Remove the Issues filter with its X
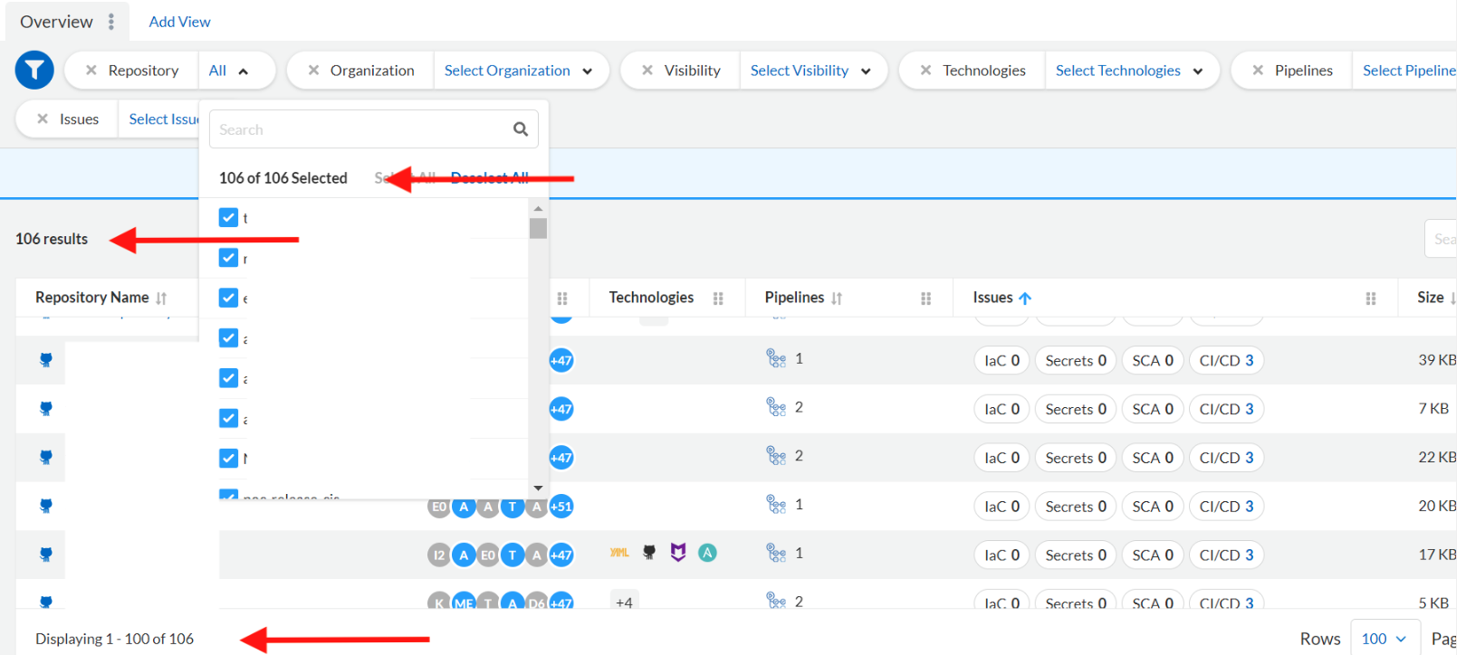The height and width of the screenshot is (655, 1466). [43, 119]
